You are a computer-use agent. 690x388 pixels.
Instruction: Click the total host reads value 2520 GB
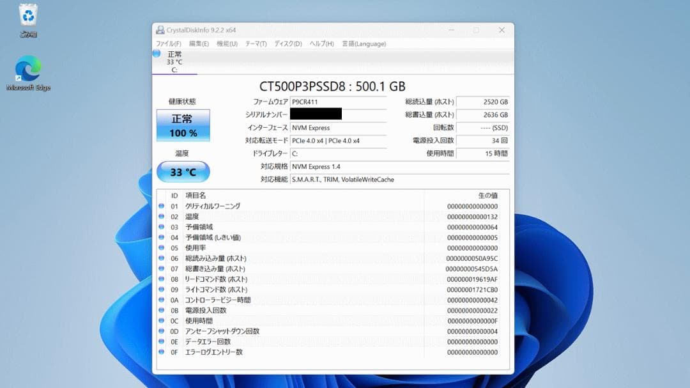(483, 102)
